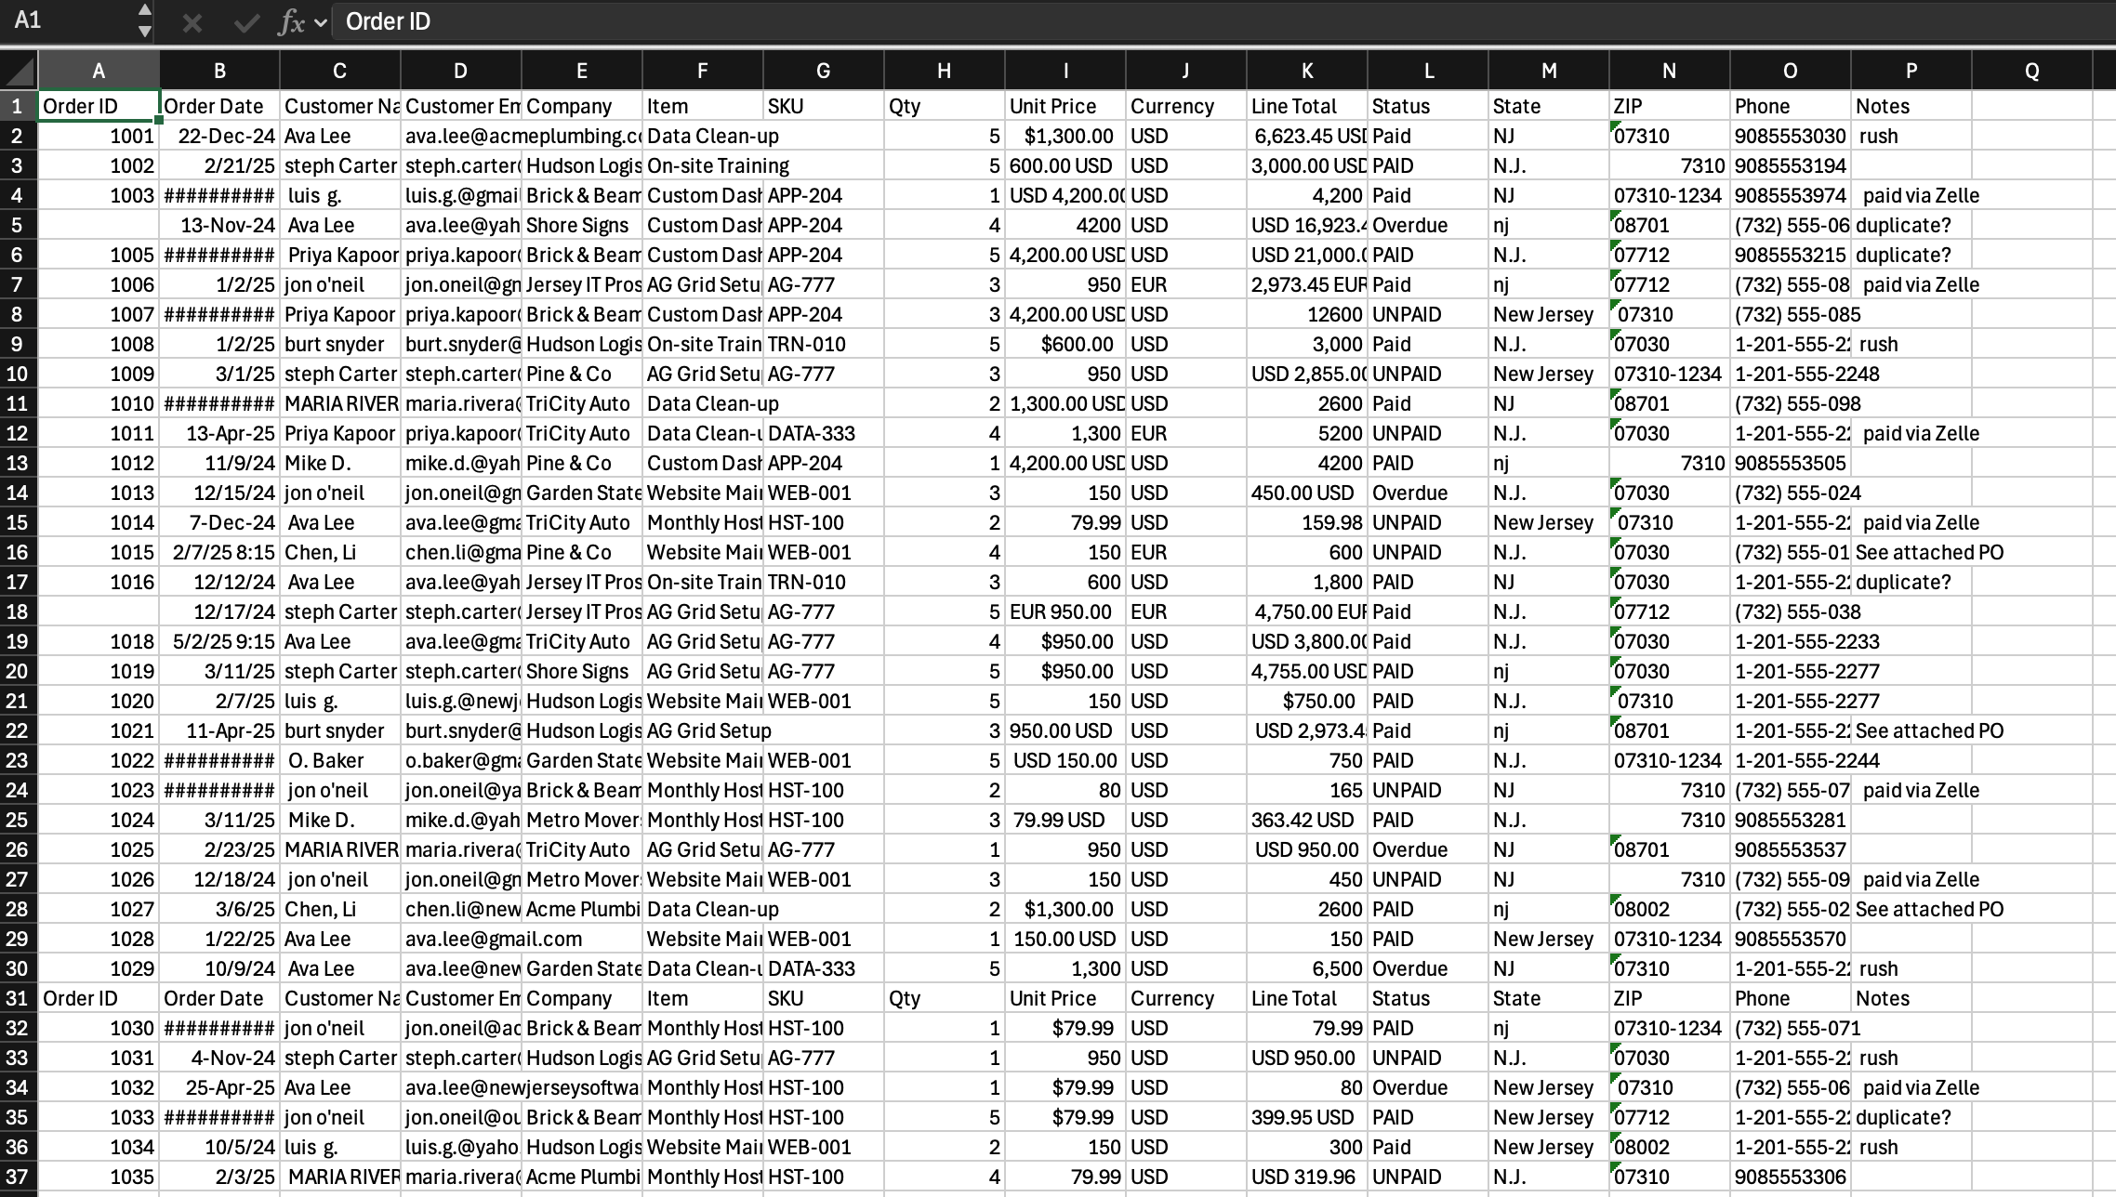Click ZIP cell 08002 in row 28

[1670, 909]
